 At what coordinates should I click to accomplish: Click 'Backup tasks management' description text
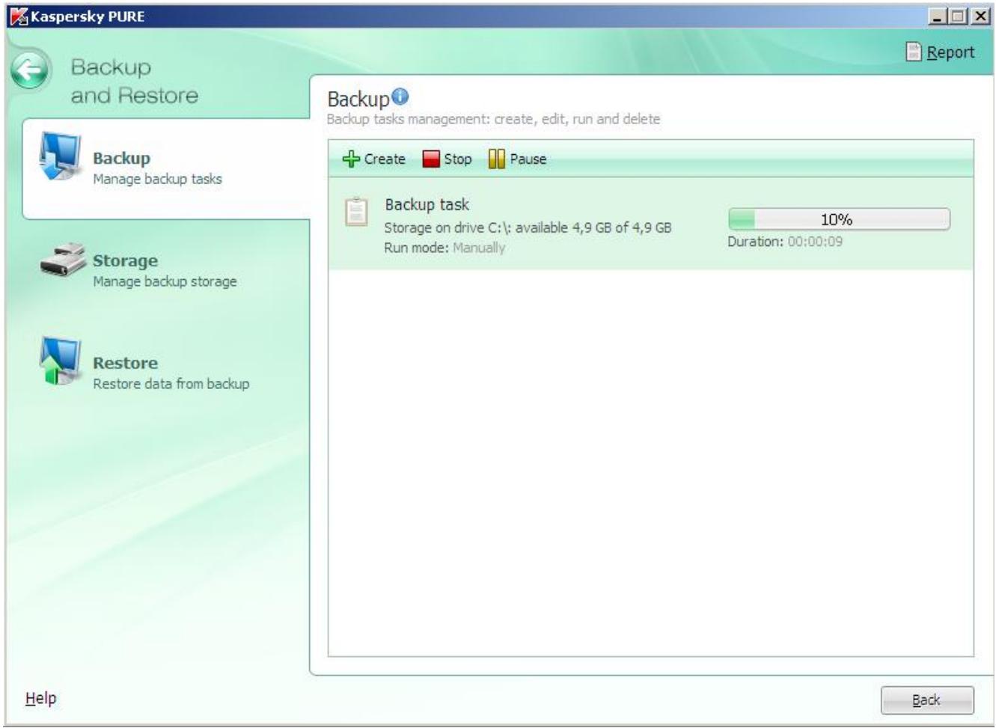494,119
